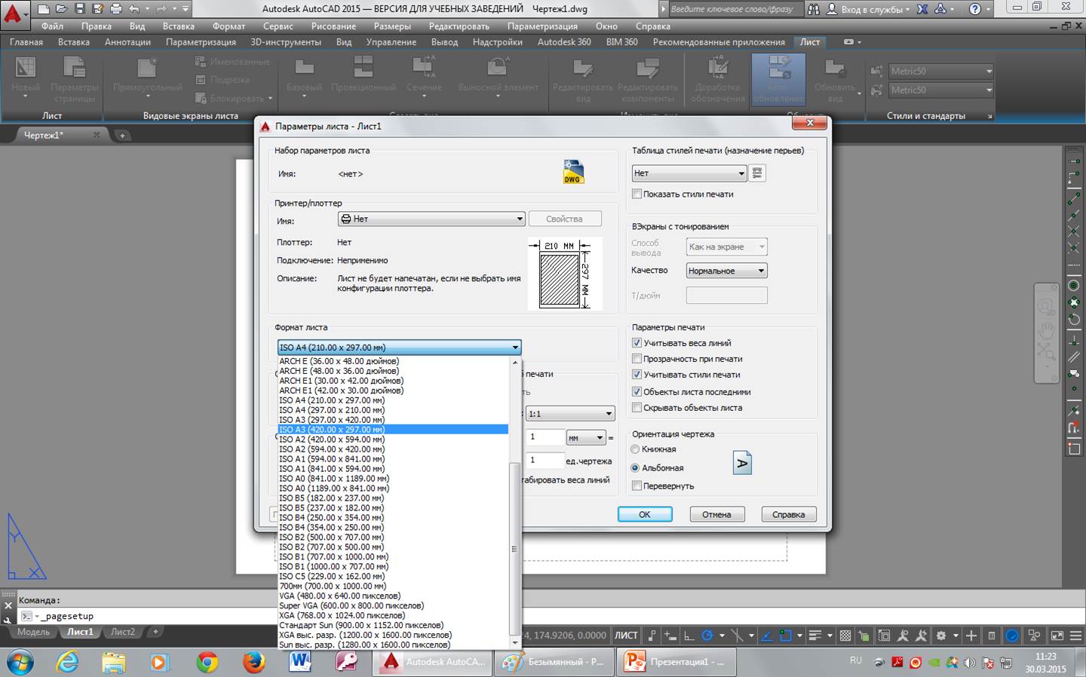The width and height of the screenshot is (1086, 677).
Task: Toggle Plot paperspace last checkbox
Action: 637,392
